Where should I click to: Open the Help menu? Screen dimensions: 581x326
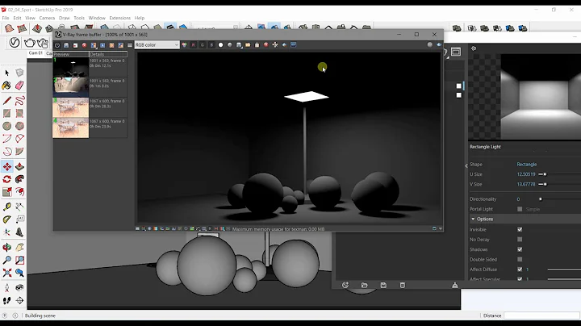click(x=140, y=18)
